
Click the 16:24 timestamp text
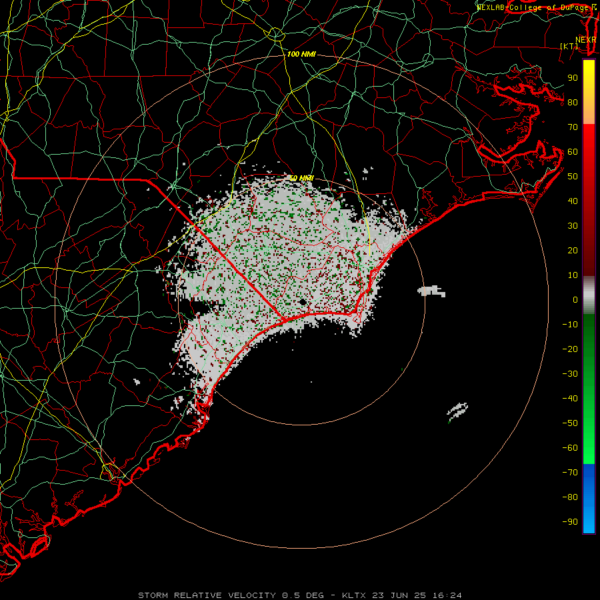pyautogui.click(x=447, y=595)
